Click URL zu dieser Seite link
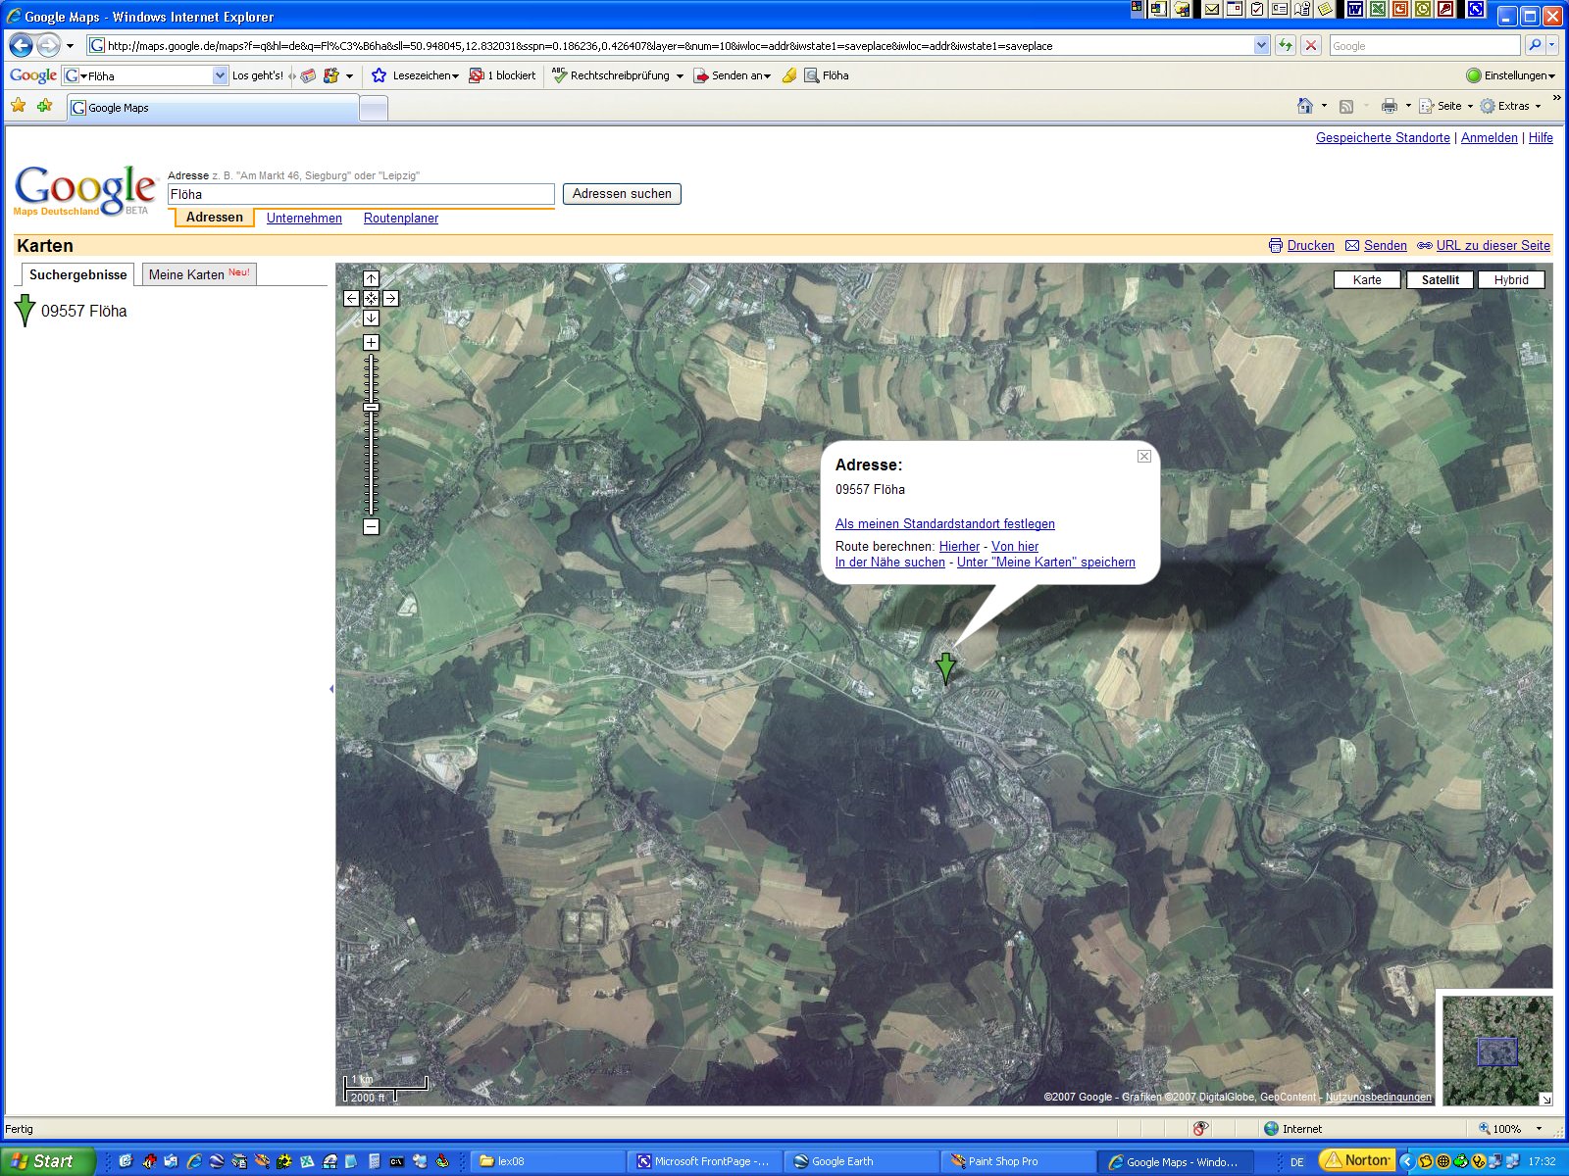Image resolution: width=1569 pixels, height=1176 pixels. pyautogui.click(x=1493, y=246)
